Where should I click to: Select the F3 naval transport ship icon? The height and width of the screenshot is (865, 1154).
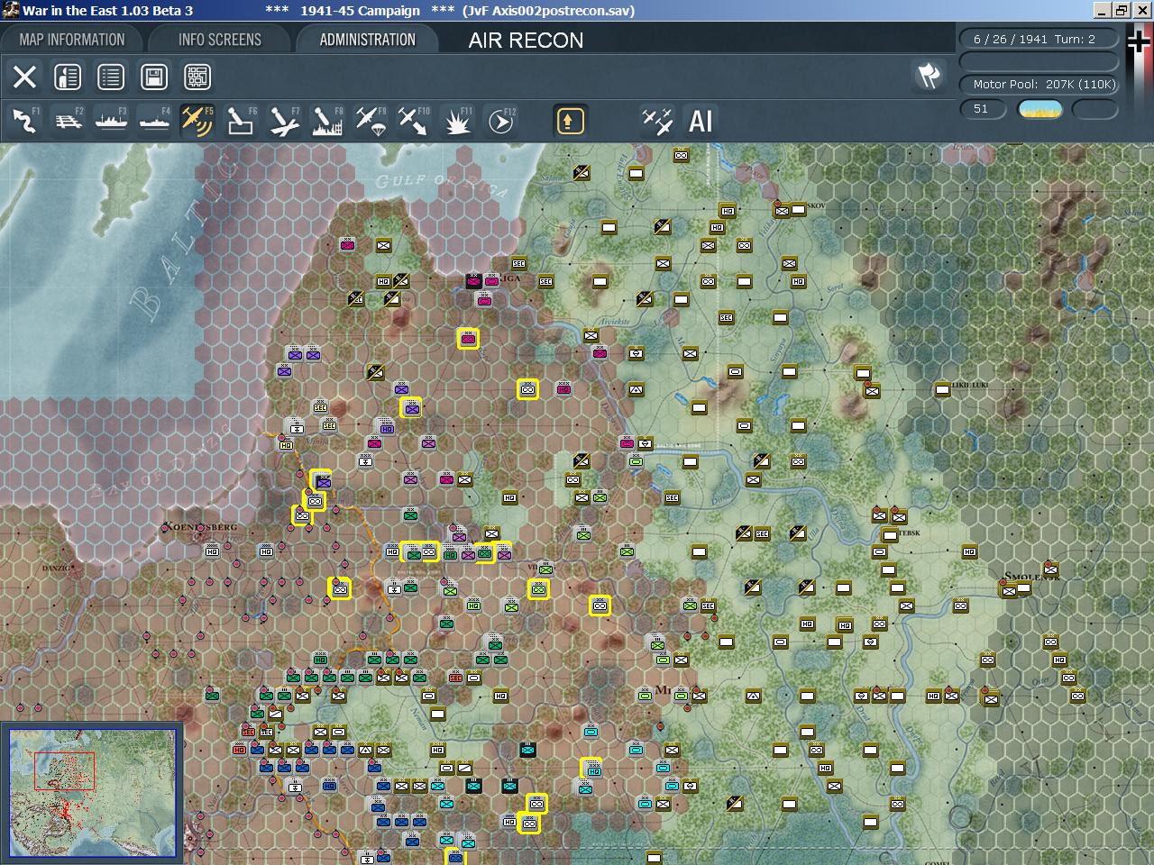[111, 121]
